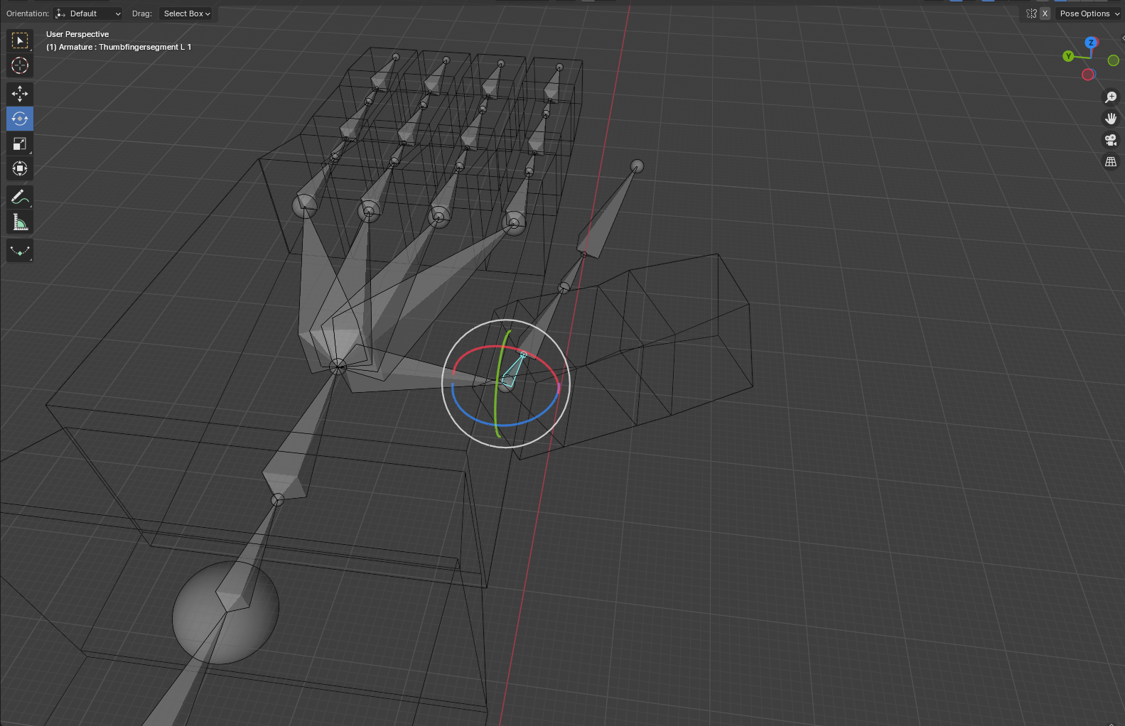
Task: Snap view to blue Z axis
Action: (1091, 43)
